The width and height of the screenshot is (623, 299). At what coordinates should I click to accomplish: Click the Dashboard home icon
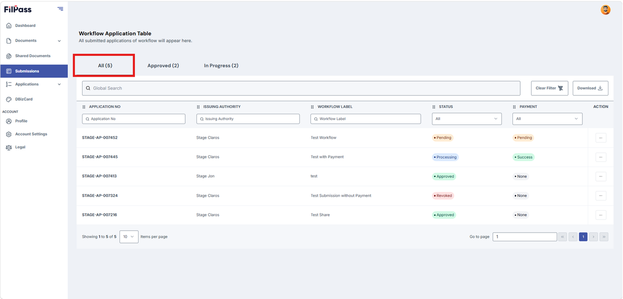tap(9, 25)
